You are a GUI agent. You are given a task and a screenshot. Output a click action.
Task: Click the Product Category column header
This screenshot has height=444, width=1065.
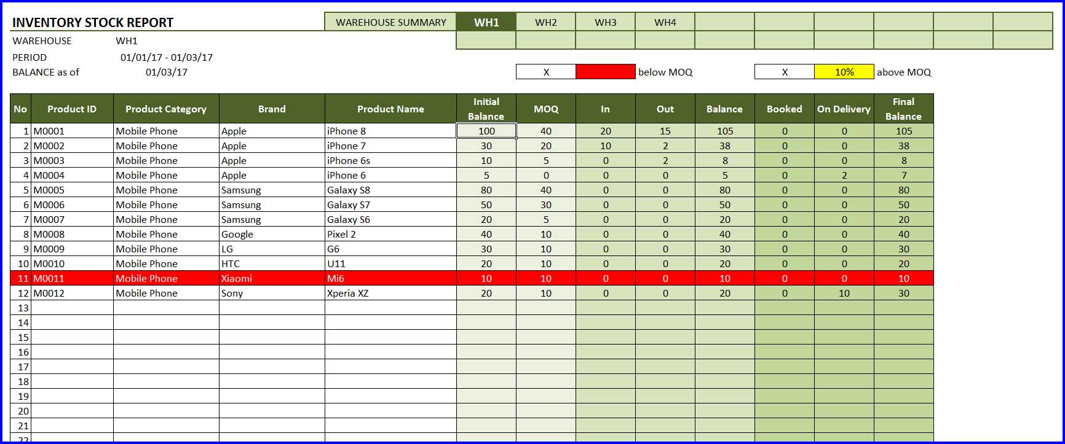pyautogui.click(x=166, y=109)
